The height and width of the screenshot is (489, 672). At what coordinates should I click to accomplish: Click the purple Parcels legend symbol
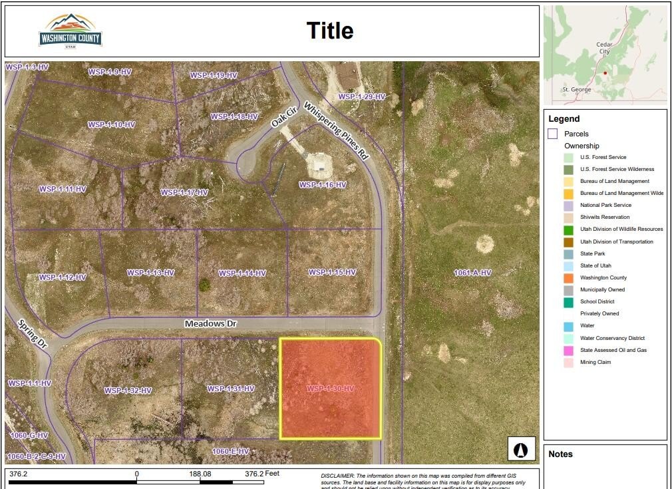point(552,134)
